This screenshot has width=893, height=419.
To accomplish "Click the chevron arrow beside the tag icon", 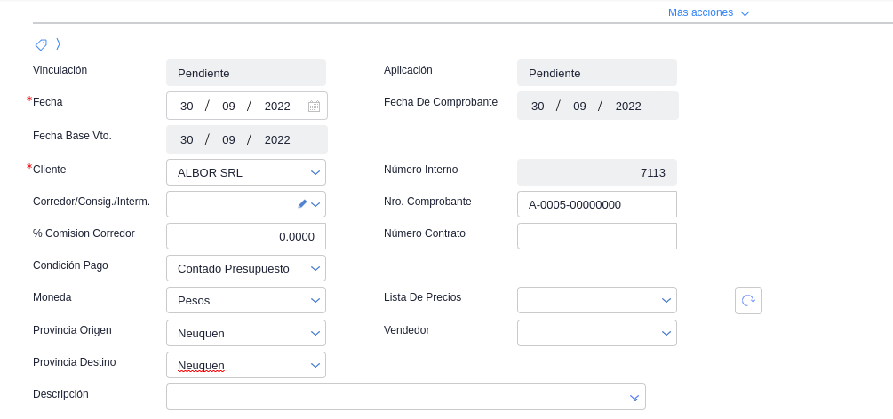I will (58, 43).
